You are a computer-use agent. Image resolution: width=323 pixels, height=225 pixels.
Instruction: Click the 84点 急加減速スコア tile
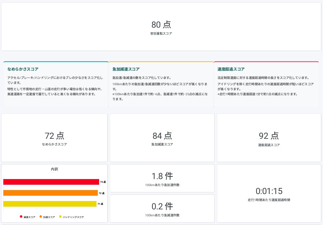coord(162,138)
